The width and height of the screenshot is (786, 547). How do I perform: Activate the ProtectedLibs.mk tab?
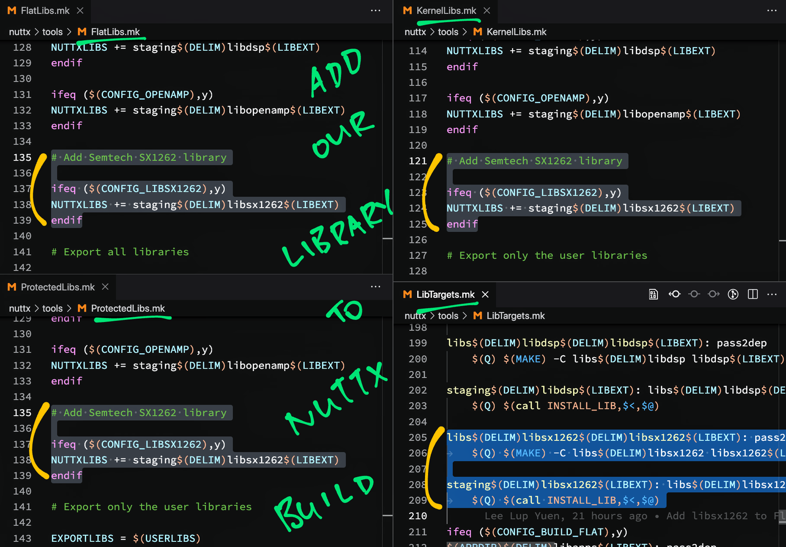pos(57,287)
